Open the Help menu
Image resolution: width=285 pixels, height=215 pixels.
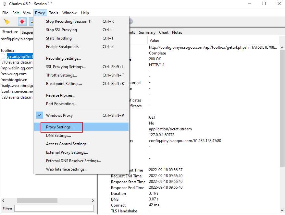[85, 13]
